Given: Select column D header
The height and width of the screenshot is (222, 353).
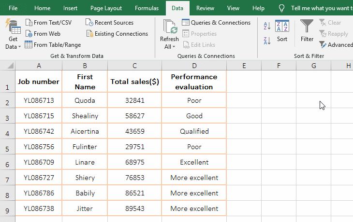Looking at the screenshot, I should coord(194,66).
